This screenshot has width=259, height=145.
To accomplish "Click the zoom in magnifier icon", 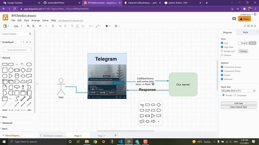I will [x=28, y=26].
